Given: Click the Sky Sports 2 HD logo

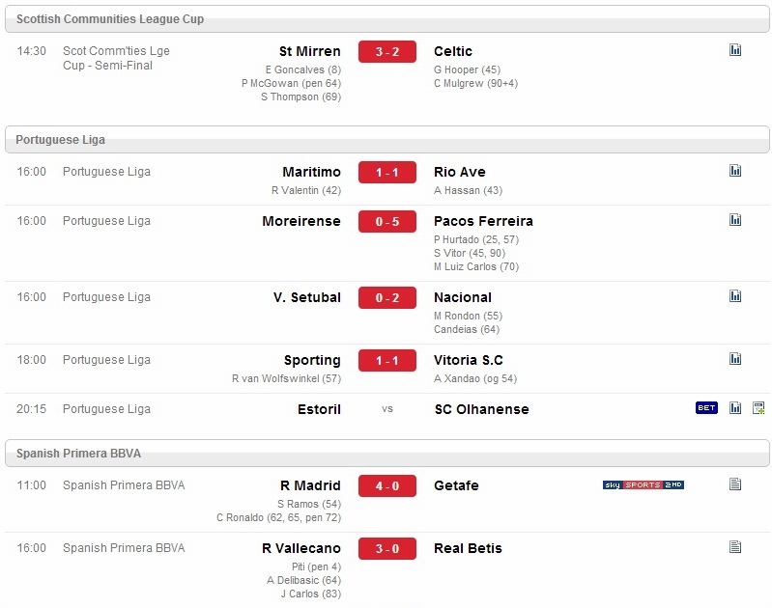Looking at the screenshot, I should 643,485.
